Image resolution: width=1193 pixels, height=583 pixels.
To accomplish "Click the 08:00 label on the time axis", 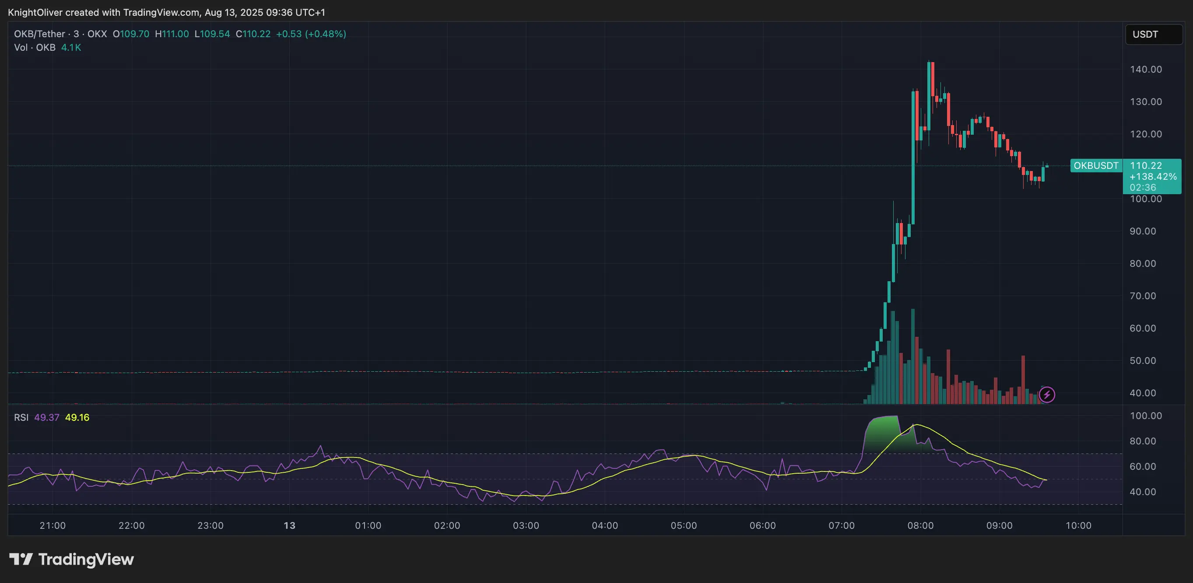I will pos(921,525).
